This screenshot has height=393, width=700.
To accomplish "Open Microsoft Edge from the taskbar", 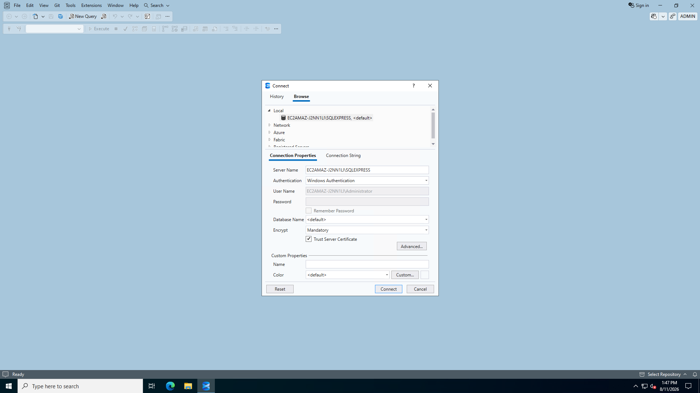I will (x=170, y=386).
